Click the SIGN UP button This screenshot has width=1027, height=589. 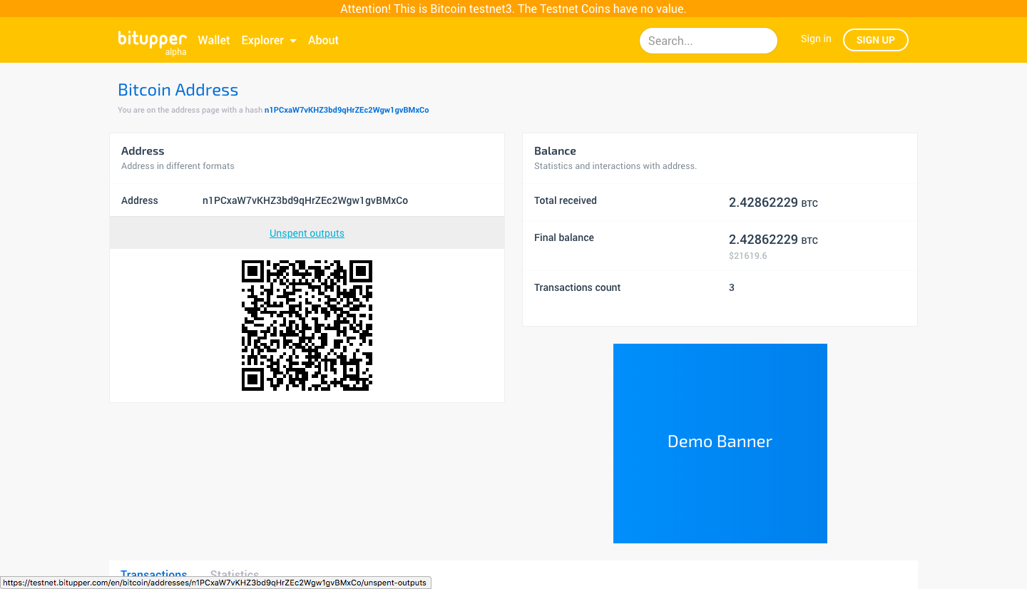point(875,40)
